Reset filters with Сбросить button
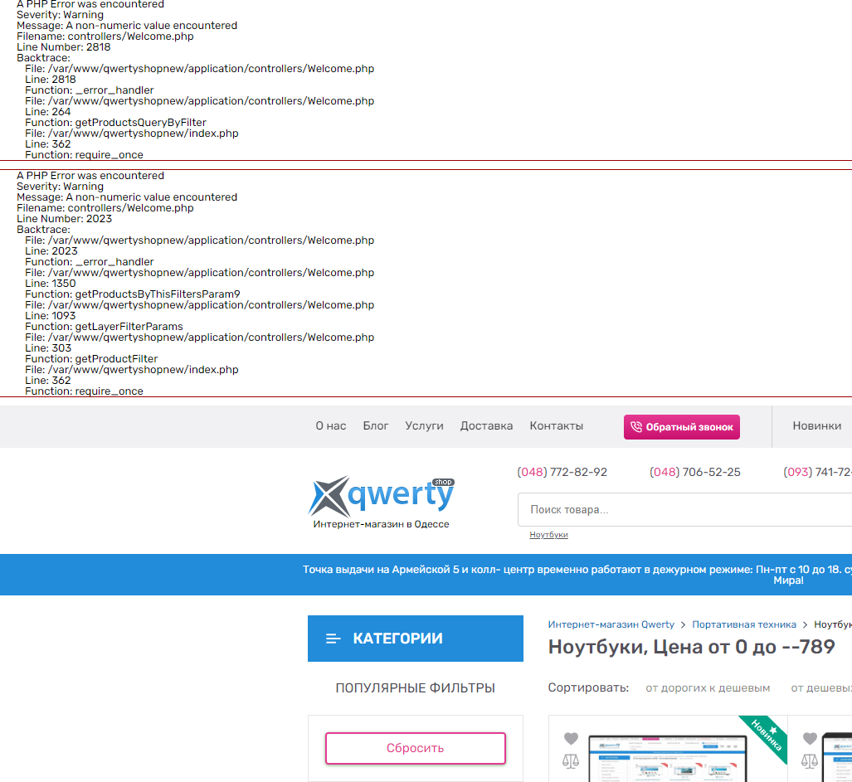The width and height of the screenshot is (852, 782). pos(415,748)
